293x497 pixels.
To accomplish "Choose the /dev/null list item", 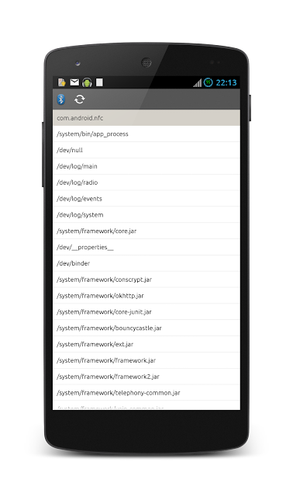I will [146, 150].
